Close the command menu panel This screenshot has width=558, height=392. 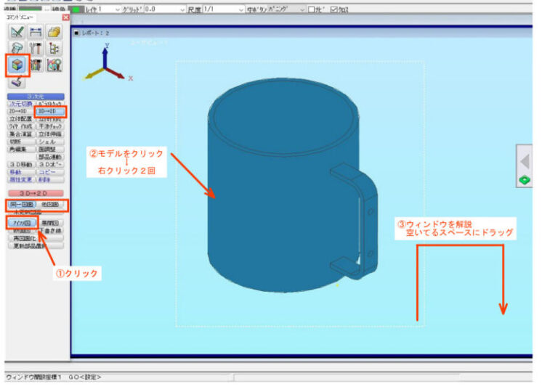click(x=66, y=17)
